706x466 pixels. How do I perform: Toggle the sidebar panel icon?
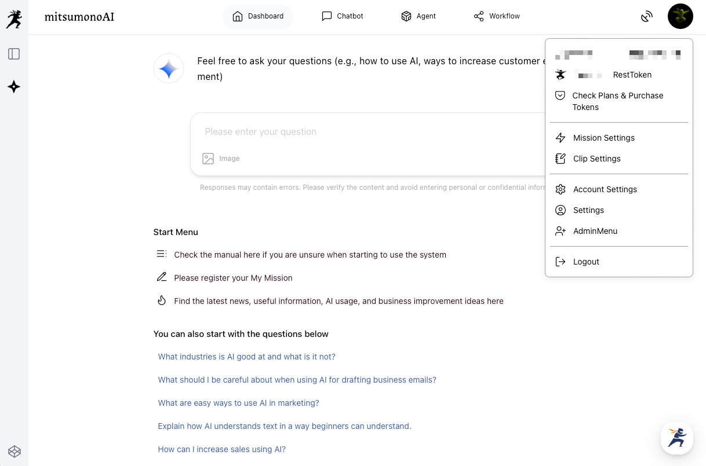coord(14,54)
